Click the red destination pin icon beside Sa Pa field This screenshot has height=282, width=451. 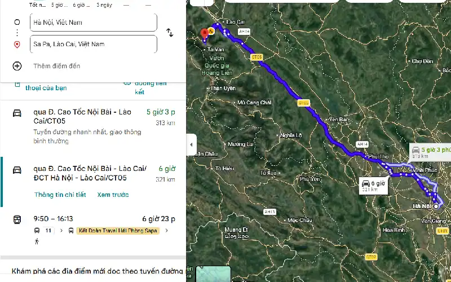[17, 45]
